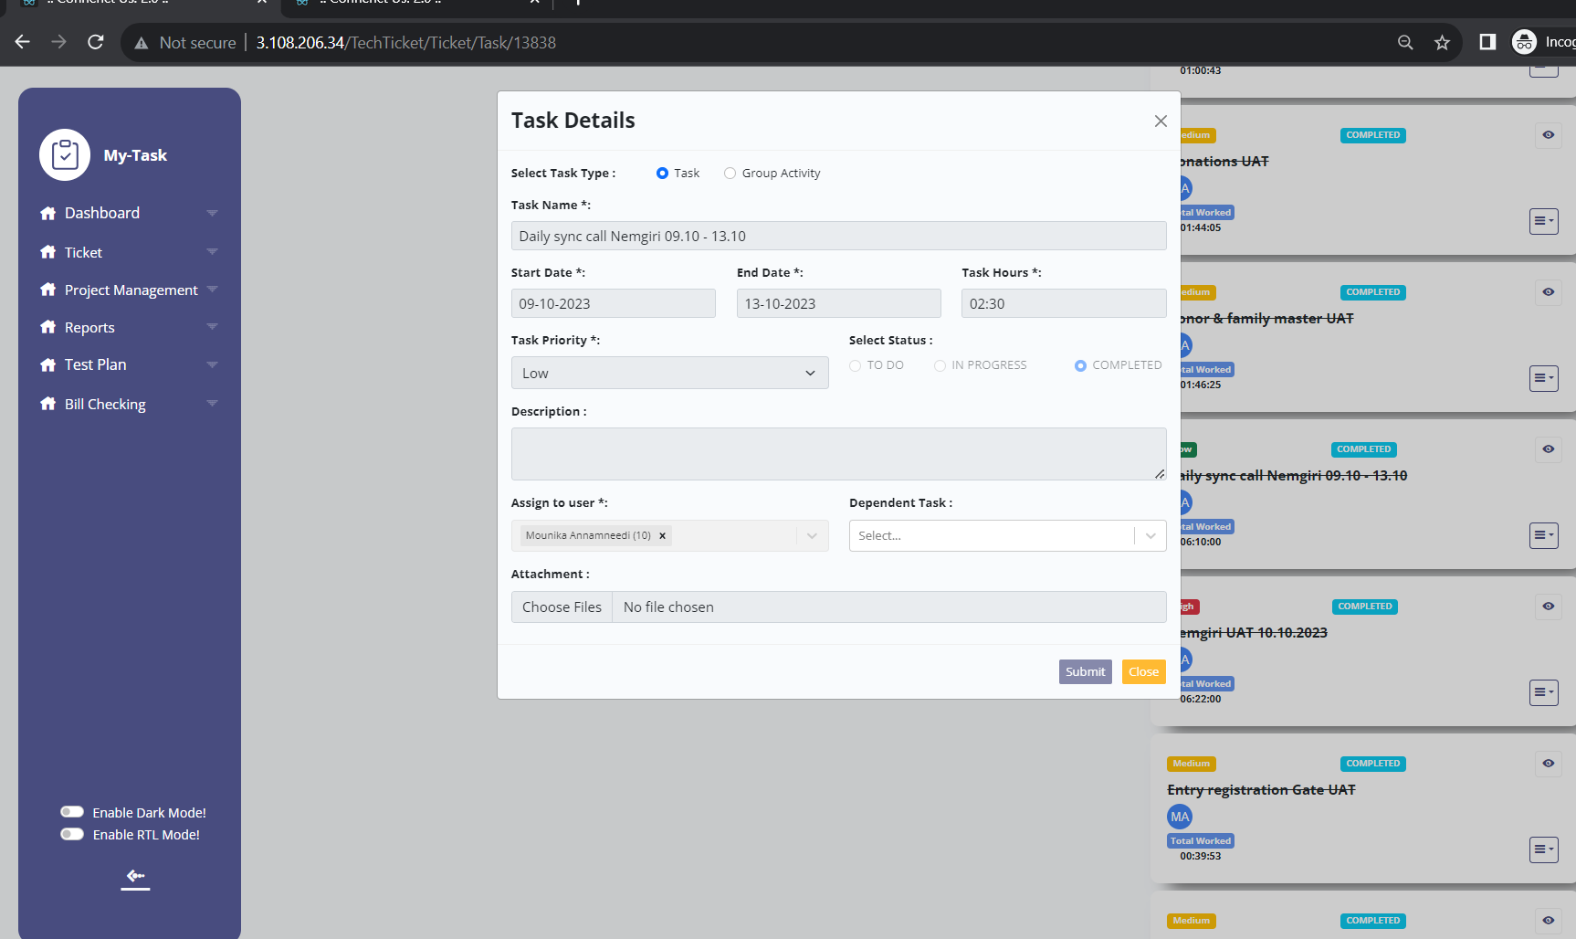Expand the Ticket menu arrow
Viewport: 1576px width, 939px height.
(x=213, y=251)
